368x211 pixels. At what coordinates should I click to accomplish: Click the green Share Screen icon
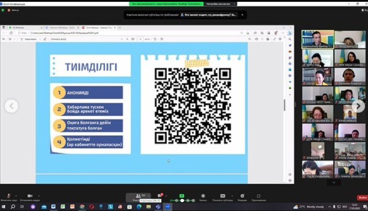[x=182, y=196]
